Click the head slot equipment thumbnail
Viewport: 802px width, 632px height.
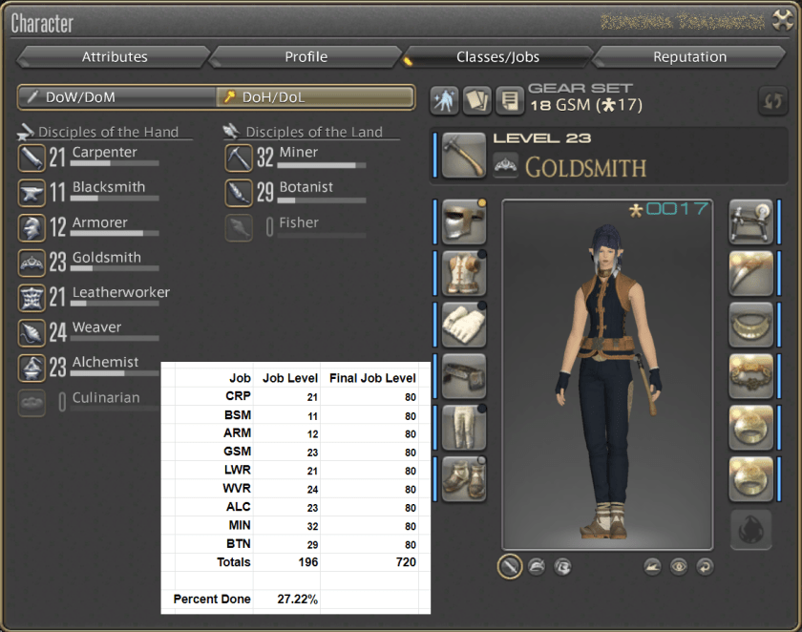462,221
